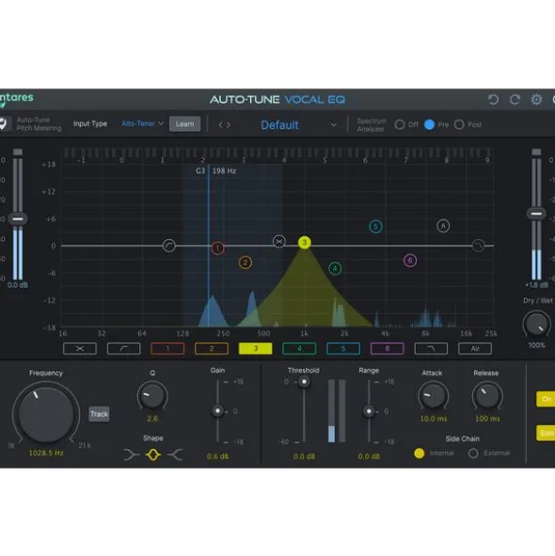Click the Attack knob

click(433, 396)
